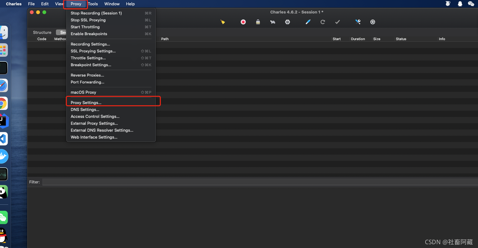The image size is (478, 248).
Task: Sort by the Info column header
Action: tap(442, 39)
